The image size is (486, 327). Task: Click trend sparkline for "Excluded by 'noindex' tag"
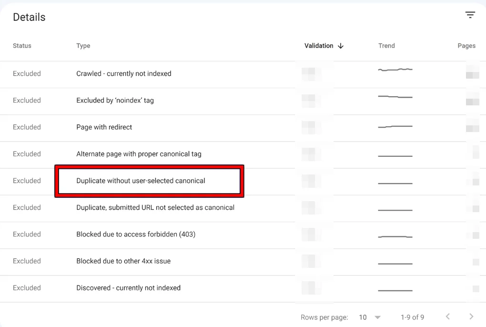pyautogui.click(x=395, y=97)
